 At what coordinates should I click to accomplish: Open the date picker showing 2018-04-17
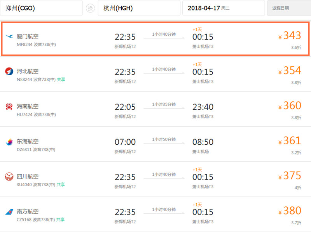click(x=223, y=8)
